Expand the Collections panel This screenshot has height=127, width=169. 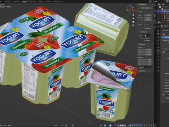(x=138, y=71)
